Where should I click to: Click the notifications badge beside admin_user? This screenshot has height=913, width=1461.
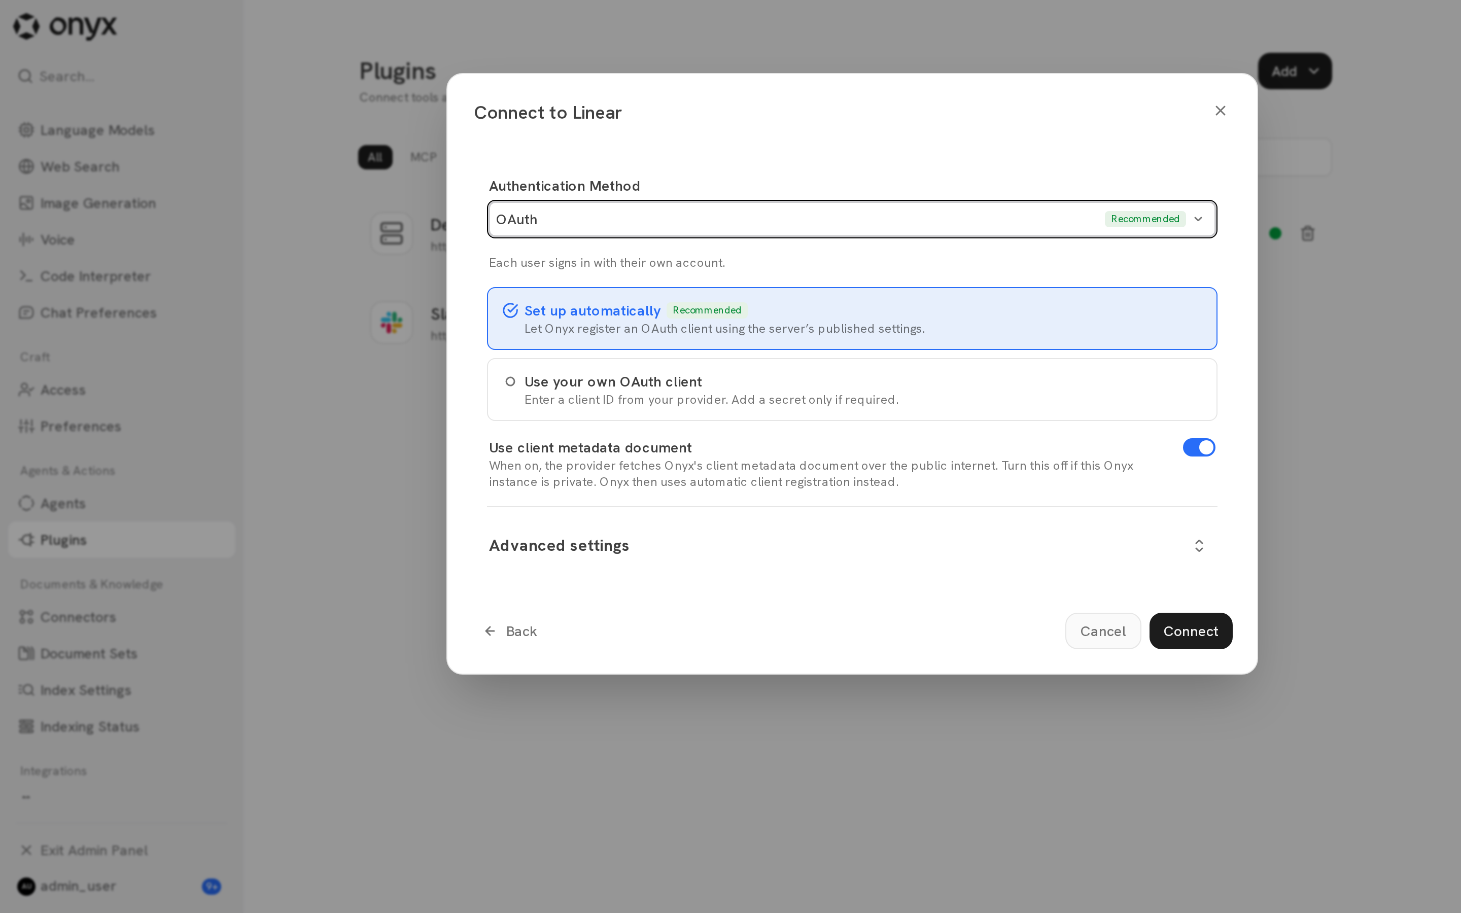click(212, 886)
